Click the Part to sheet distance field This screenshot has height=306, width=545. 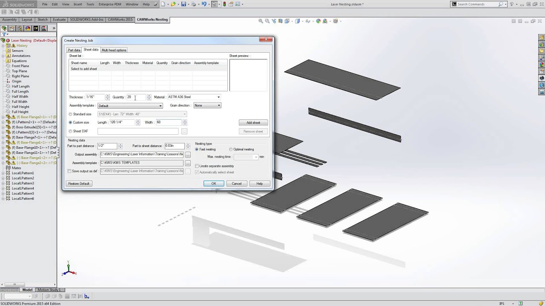click(x=175, y=146)
